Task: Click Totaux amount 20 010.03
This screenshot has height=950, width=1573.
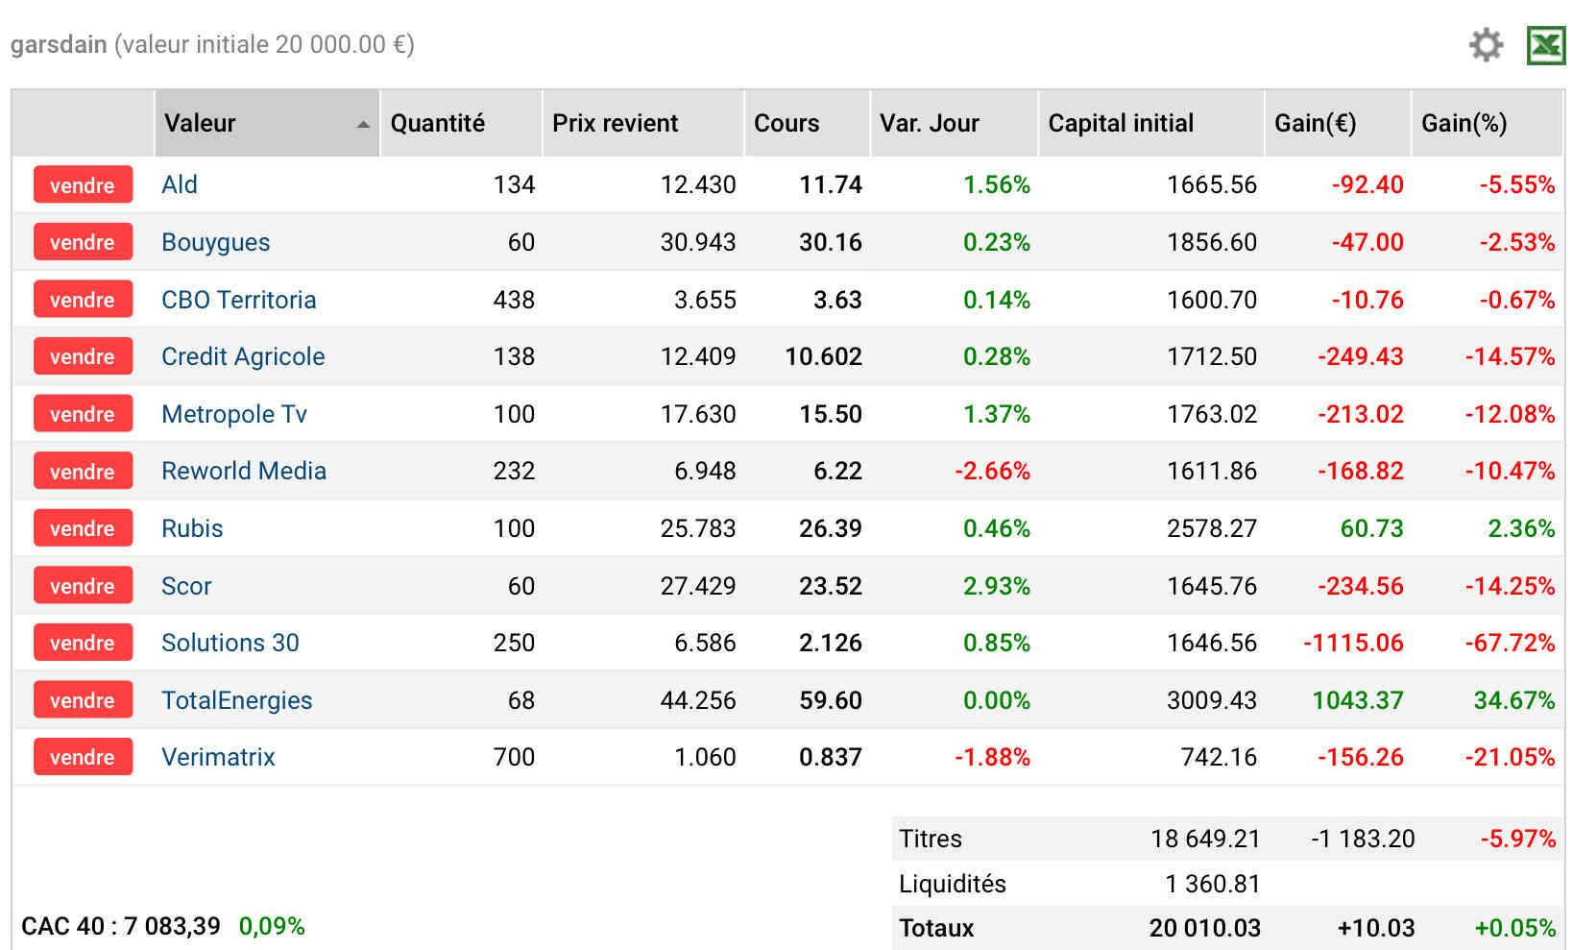Action: click(1205, 928)
